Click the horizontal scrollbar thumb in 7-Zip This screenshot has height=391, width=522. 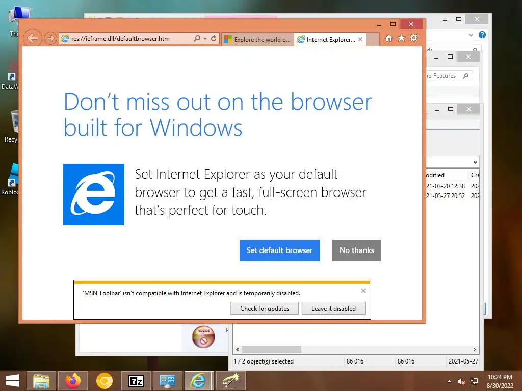click(x=272, y=349)
